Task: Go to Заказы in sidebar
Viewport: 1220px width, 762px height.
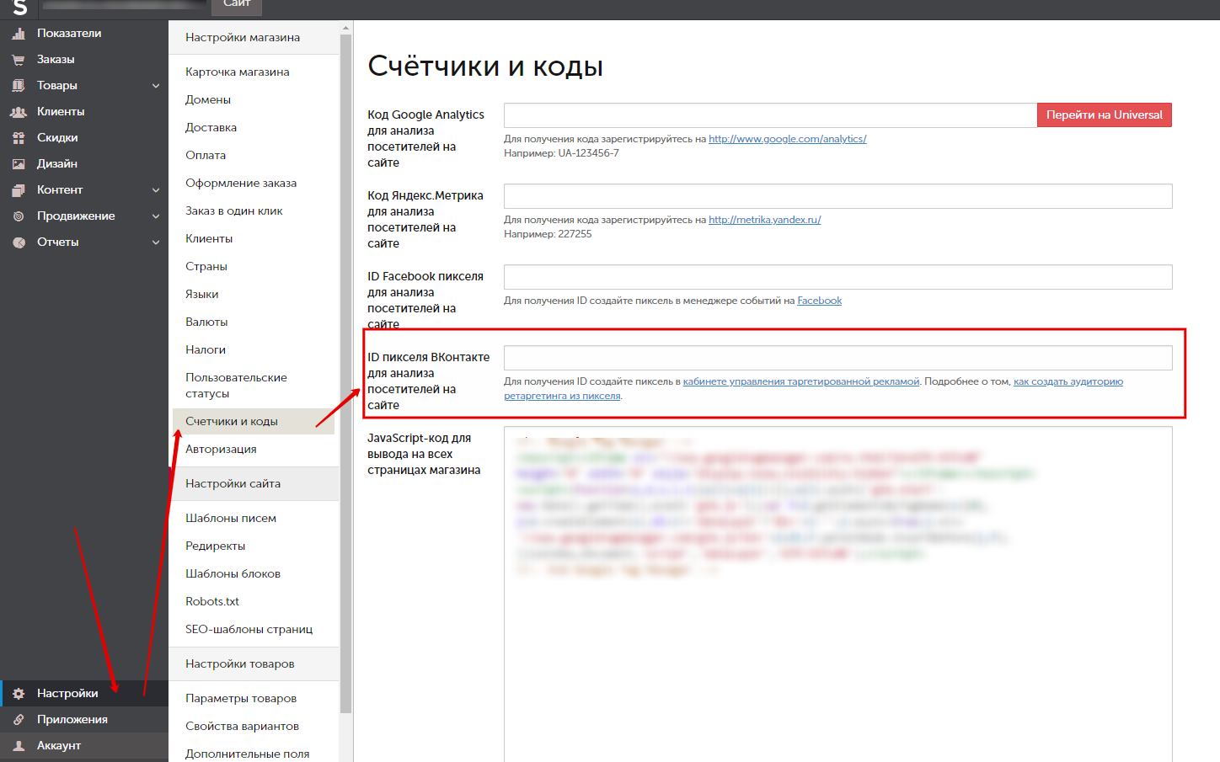Action: click(56, 60)
